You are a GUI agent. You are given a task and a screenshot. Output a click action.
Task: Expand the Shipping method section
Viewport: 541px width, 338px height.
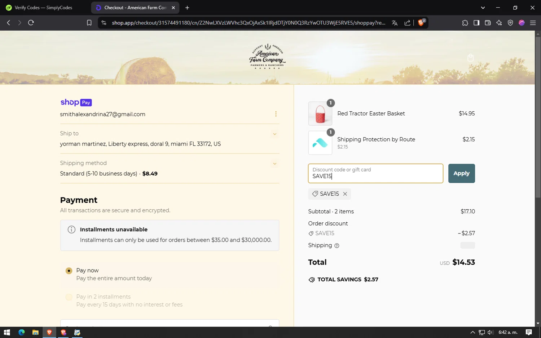274,164
